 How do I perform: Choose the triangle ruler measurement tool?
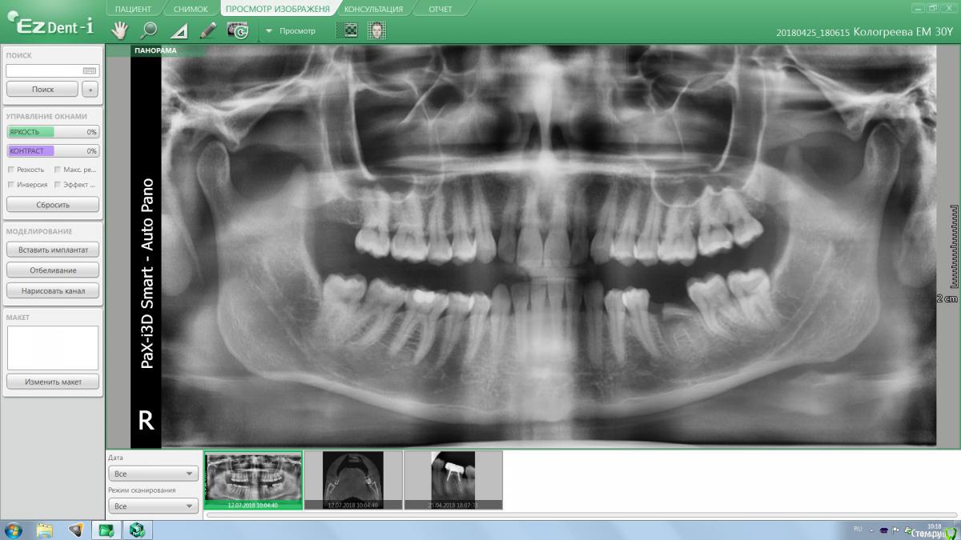click(179, 31)
